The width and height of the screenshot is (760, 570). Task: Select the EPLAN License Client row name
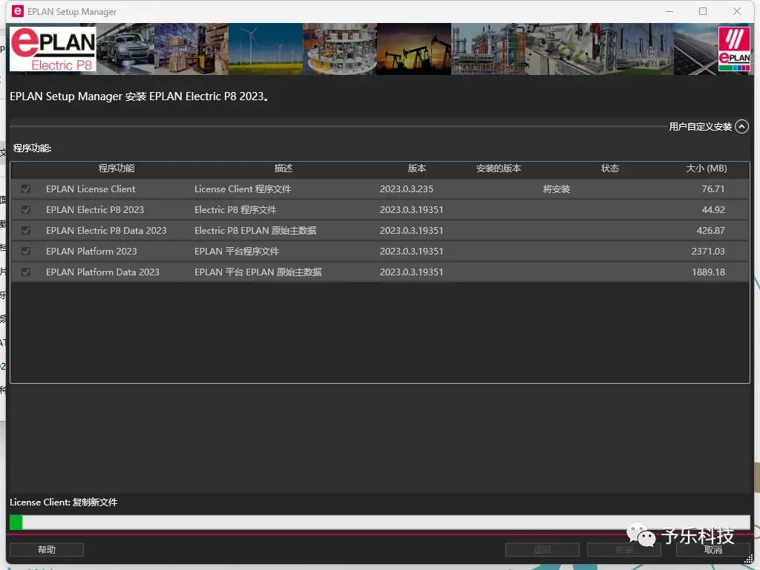[91, 189]
